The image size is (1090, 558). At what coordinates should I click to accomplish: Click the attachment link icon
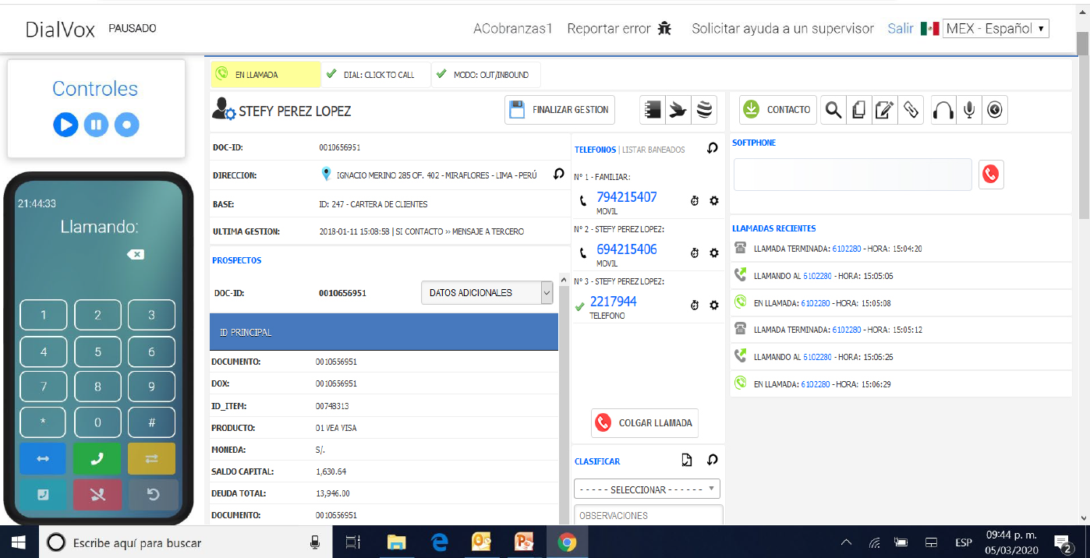click(x=910, y=110)
